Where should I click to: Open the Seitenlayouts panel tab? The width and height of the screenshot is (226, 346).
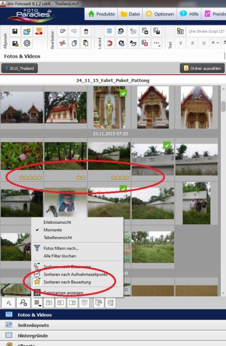[x=113, y=325]
